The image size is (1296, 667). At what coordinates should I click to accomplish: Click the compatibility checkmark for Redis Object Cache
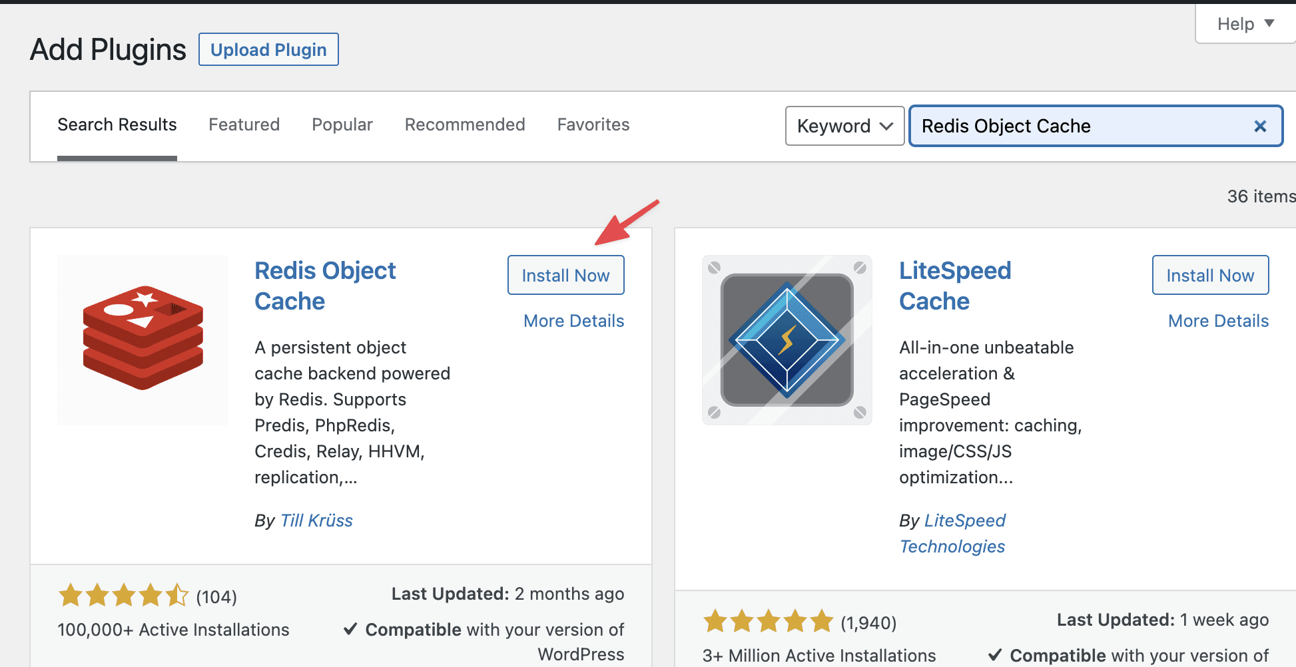point(351,628)
